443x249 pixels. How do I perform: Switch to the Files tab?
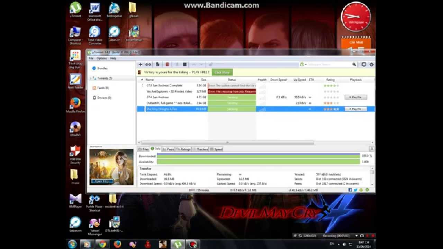tap(144, 149)
